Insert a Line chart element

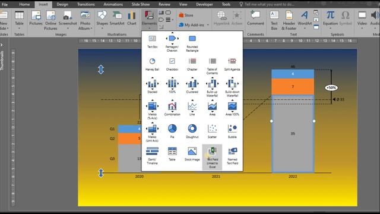[x=192, y=108]
